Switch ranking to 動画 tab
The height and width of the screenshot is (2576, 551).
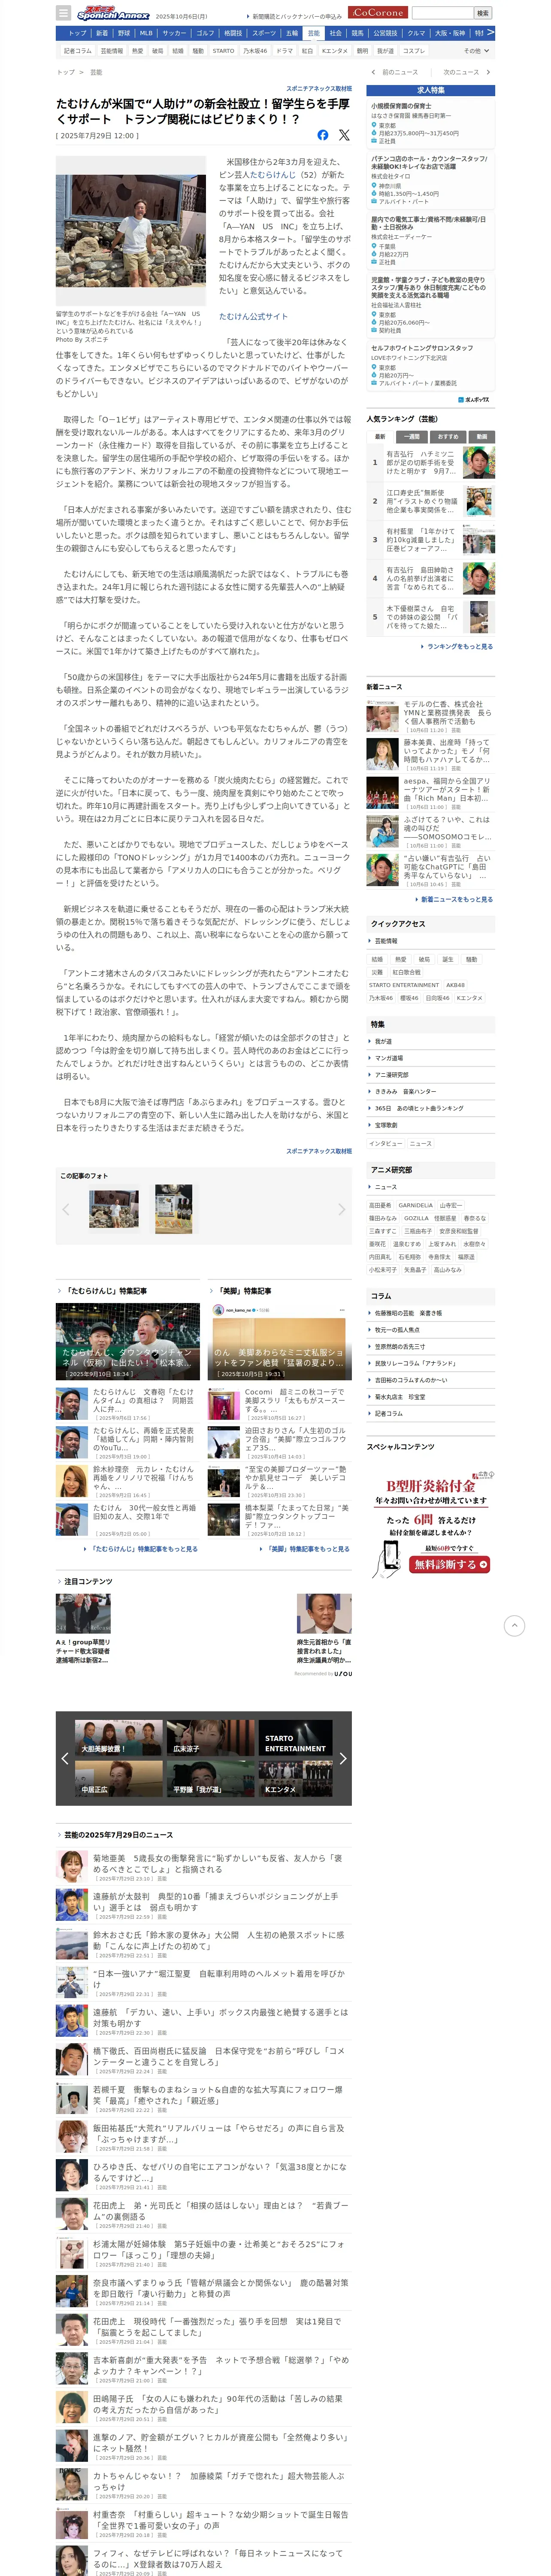point(481,436)
